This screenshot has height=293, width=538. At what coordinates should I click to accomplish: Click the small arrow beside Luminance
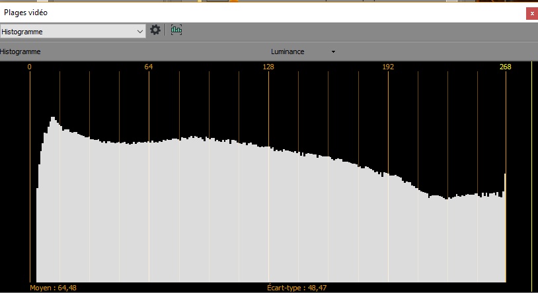(333, 51)
